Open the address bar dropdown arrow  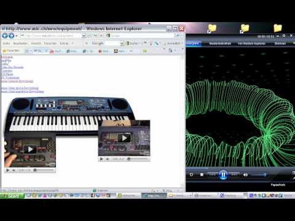[84, 36]
